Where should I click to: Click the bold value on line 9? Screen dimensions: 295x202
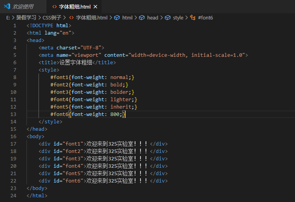coord(116,84)
